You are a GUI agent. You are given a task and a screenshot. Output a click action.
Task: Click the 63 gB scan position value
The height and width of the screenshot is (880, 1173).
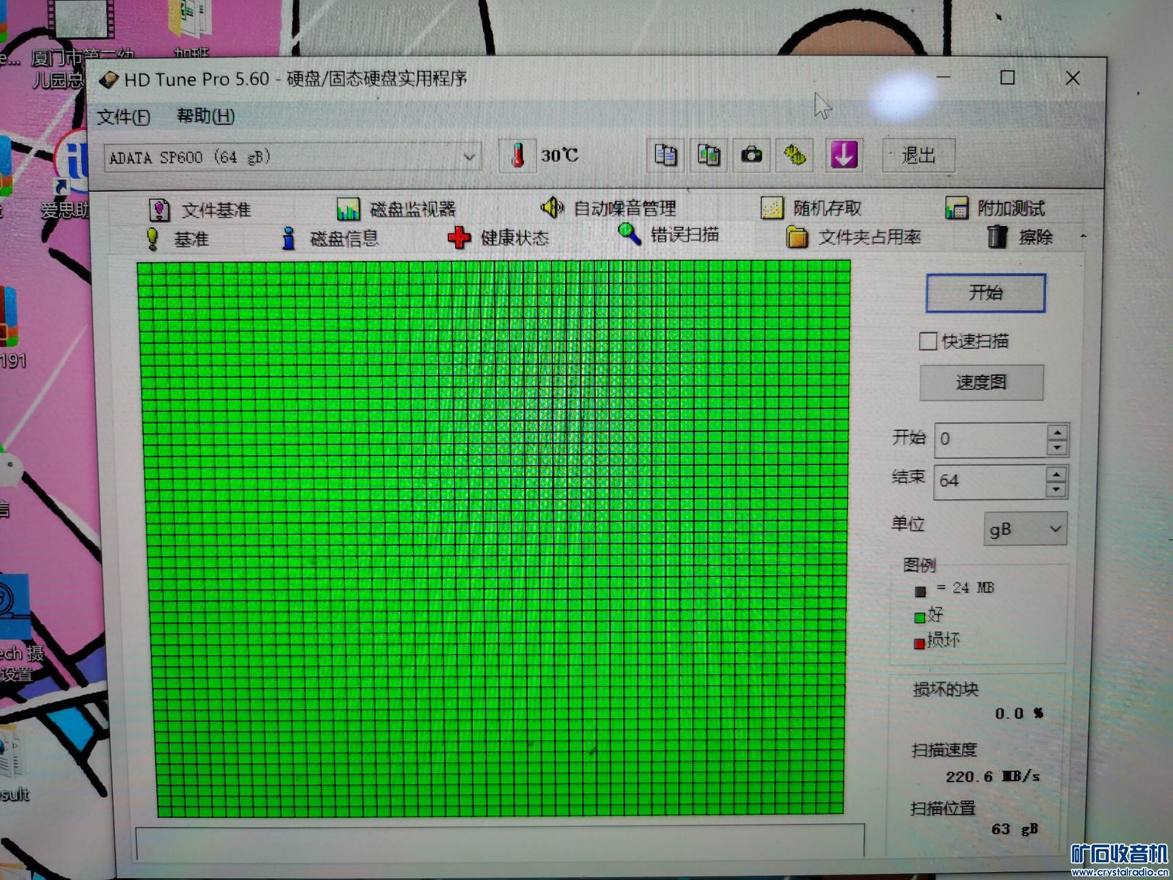(1014, 829)
